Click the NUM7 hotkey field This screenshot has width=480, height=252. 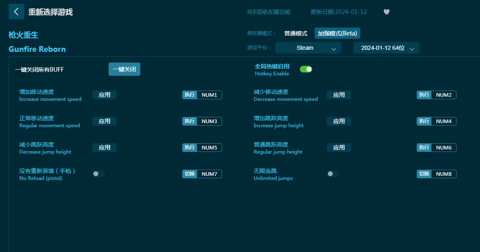(209, 174)
